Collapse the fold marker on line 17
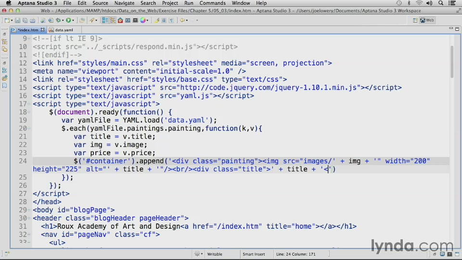462x260 pixels. pyautogui.click(x=29, y=104)
